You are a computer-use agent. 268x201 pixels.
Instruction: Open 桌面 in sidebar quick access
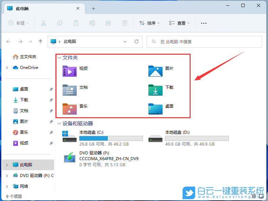tap(20, 89)
